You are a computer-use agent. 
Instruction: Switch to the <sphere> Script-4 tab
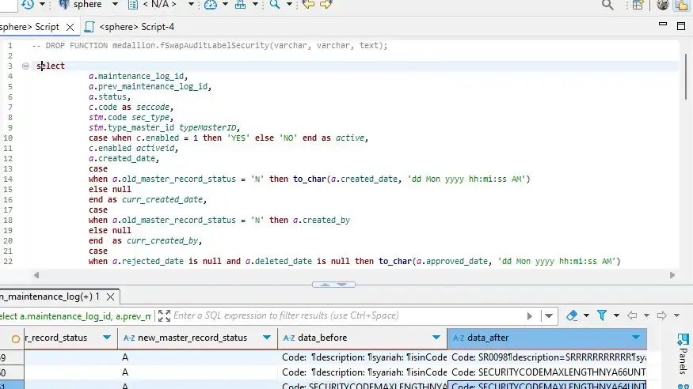130,27
